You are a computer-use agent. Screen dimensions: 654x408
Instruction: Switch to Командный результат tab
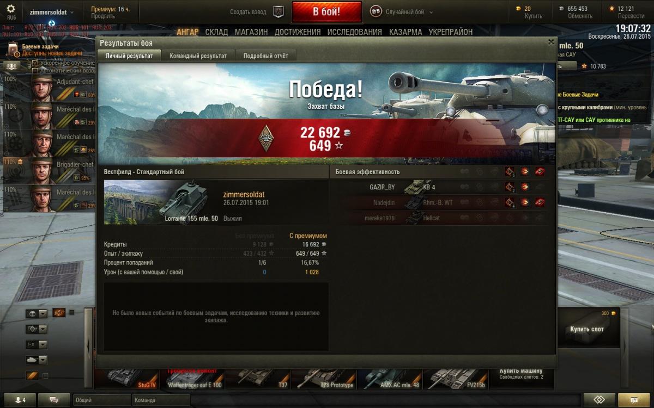[x=198, y=55]
